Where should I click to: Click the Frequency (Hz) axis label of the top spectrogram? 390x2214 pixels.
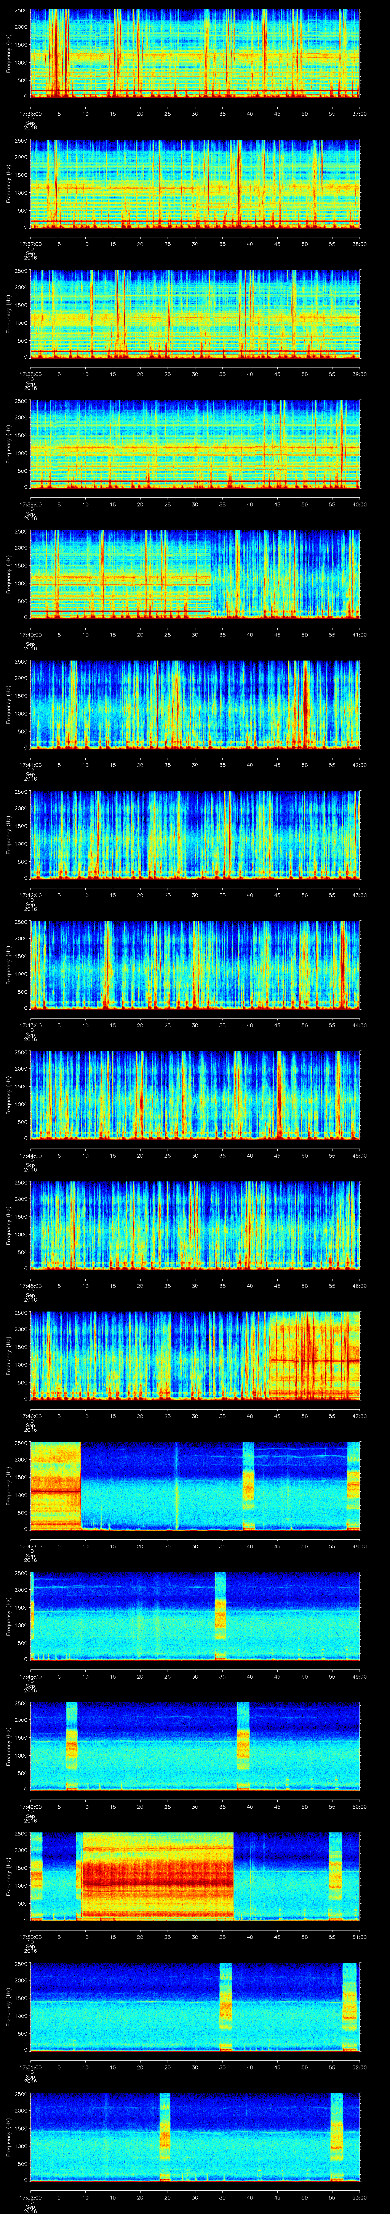point(9,53)
